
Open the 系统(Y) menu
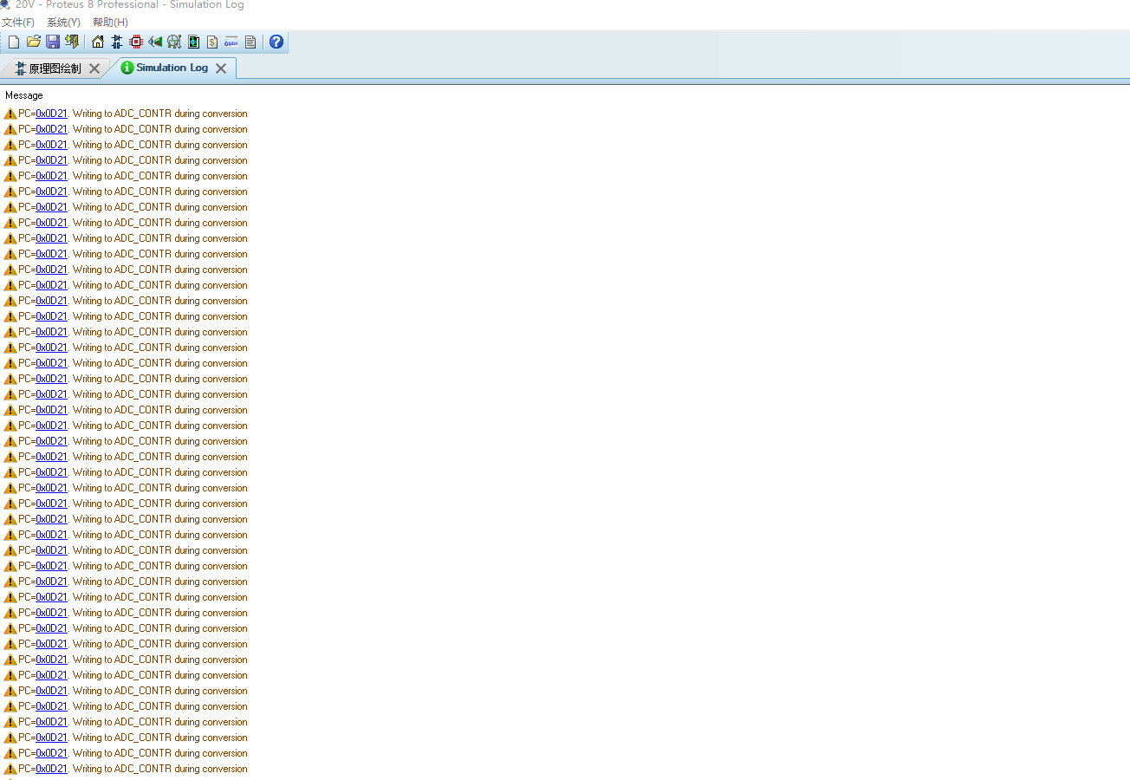pyautogui.click(x=63, y=23)
